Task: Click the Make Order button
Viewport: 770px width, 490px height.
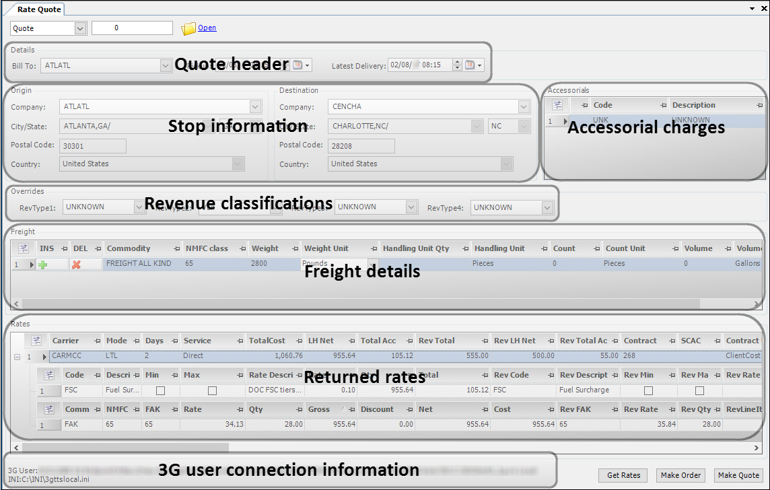Action: [681, 475]
